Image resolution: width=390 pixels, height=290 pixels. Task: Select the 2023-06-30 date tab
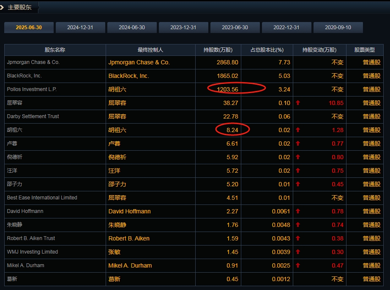click(235, 28)
